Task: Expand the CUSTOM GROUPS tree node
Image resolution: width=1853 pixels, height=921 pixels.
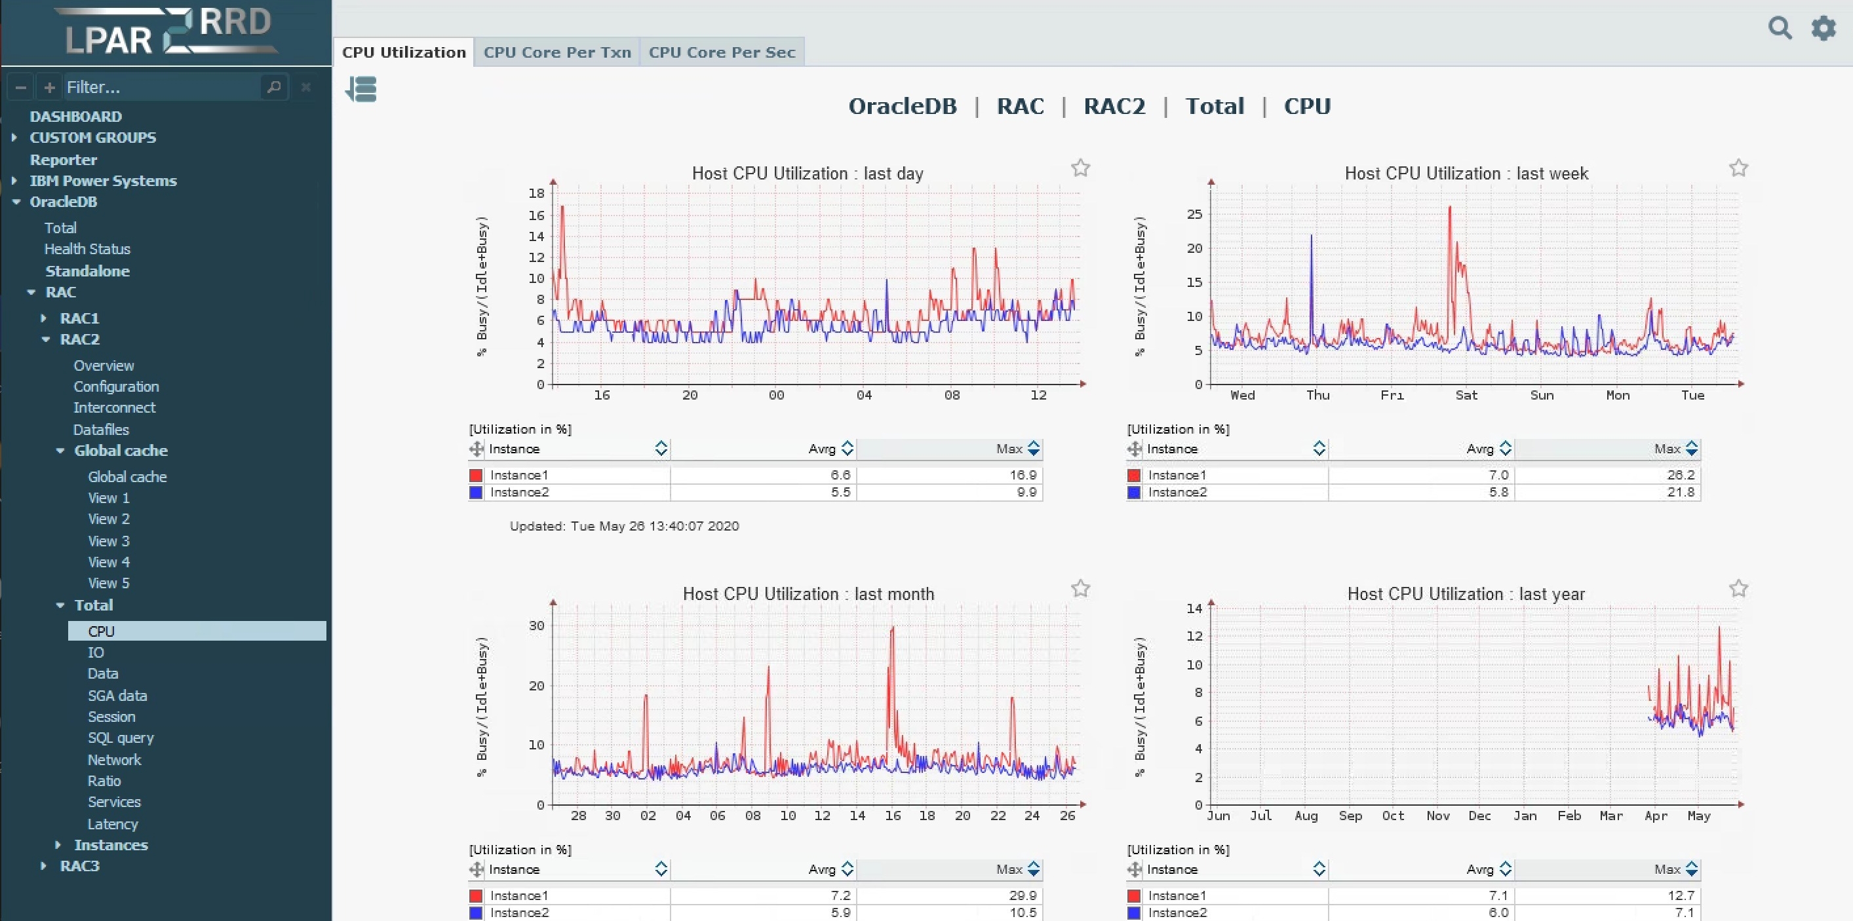Action: pos(14,138)
